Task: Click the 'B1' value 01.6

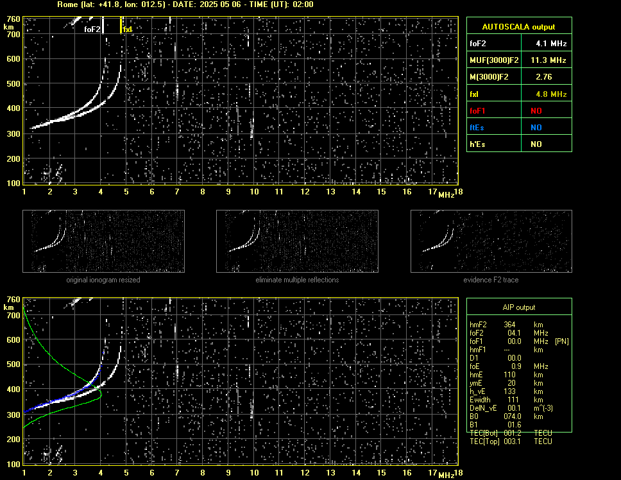Action: tap(515, 425)
